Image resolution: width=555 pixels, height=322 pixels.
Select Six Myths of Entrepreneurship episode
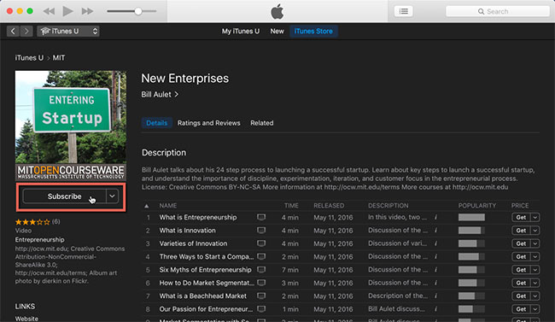click(x=205, y=270)
